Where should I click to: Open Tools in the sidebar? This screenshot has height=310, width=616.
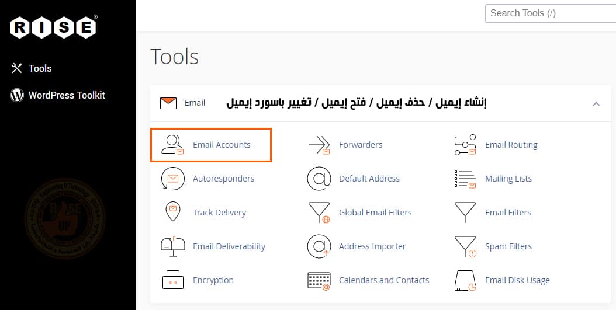tap(40, 68)
